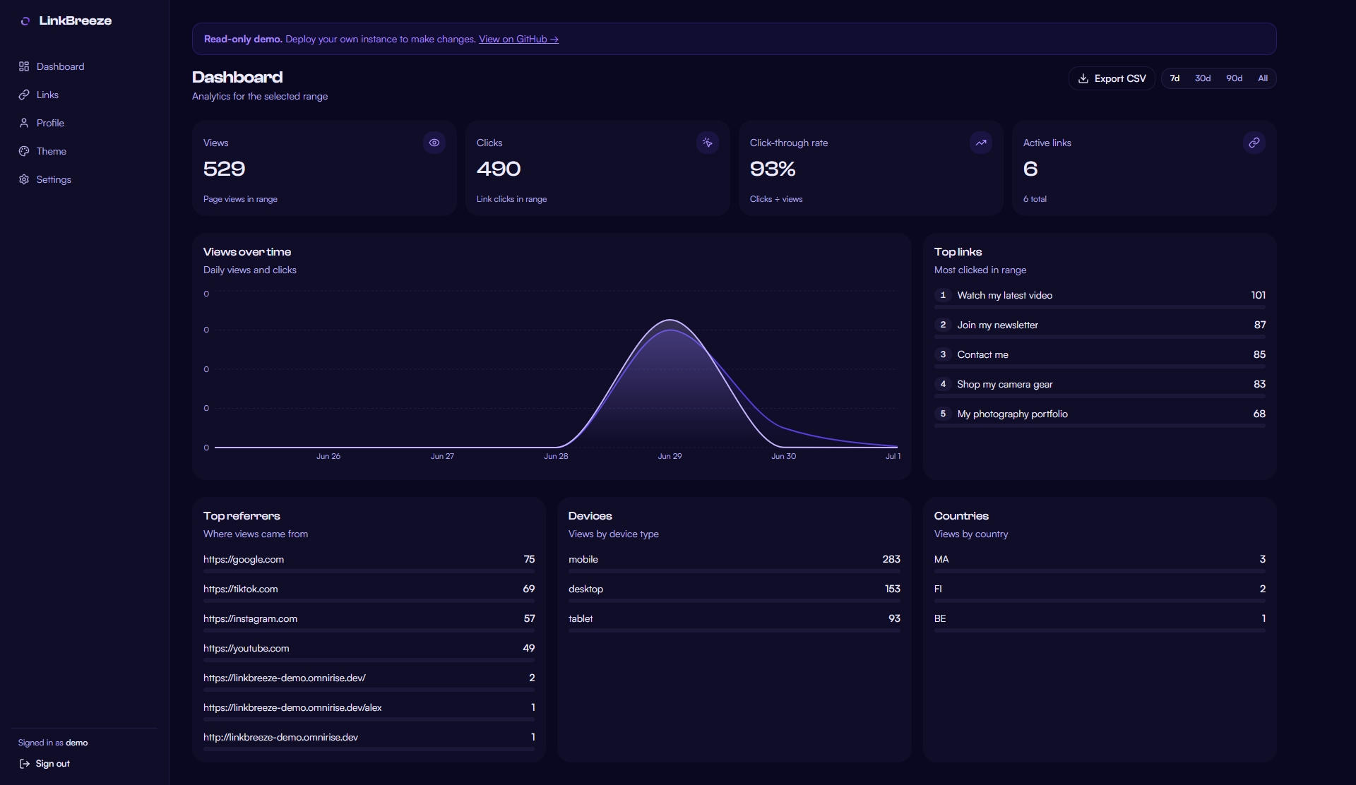The height and width of the screenshot is (785, 1356).
Task: Click referrer https://instagram.com
Action: point(250,618)
